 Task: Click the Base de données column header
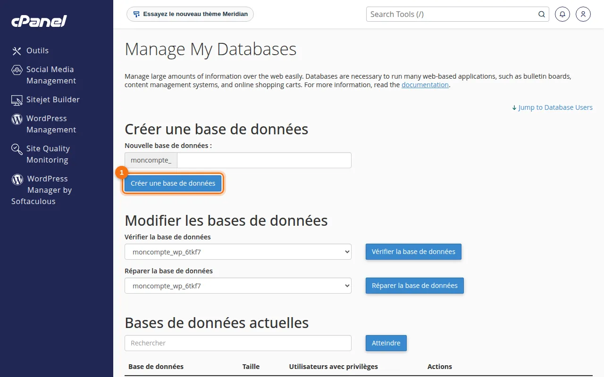156,367
